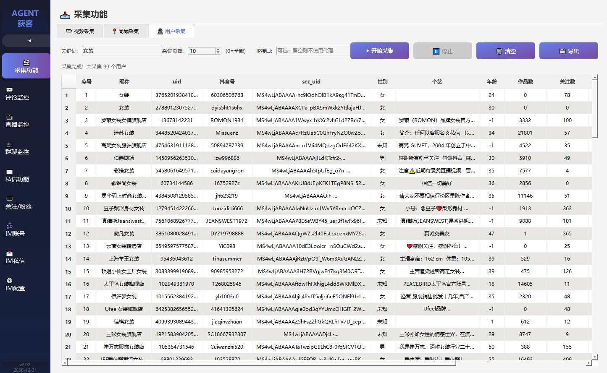Select the 豆子梨形身材女装 nickname cell
The height and width of the screenshot is (373, 607).
[x=124, y=209]
